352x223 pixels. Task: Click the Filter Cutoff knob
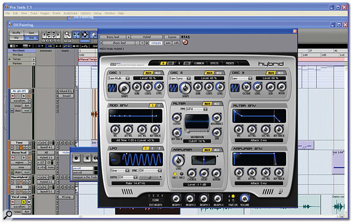coord(177,117)
